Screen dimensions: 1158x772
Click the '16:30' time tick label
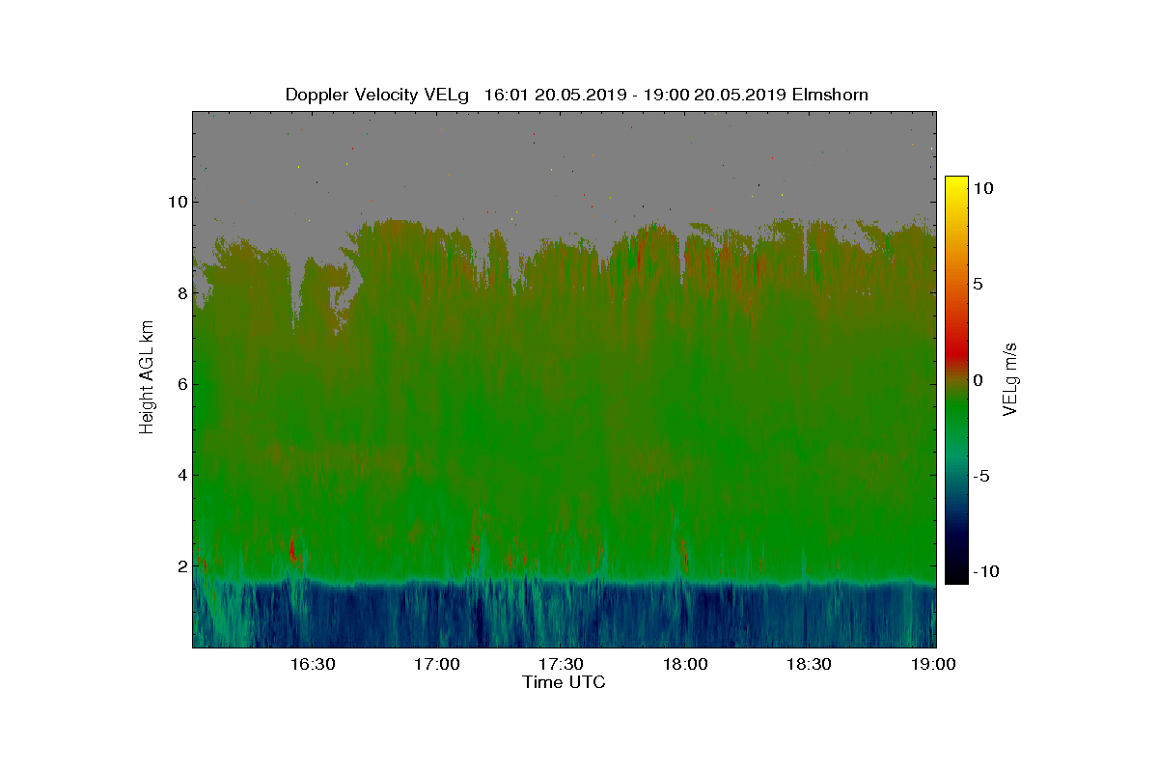[312, 664]
